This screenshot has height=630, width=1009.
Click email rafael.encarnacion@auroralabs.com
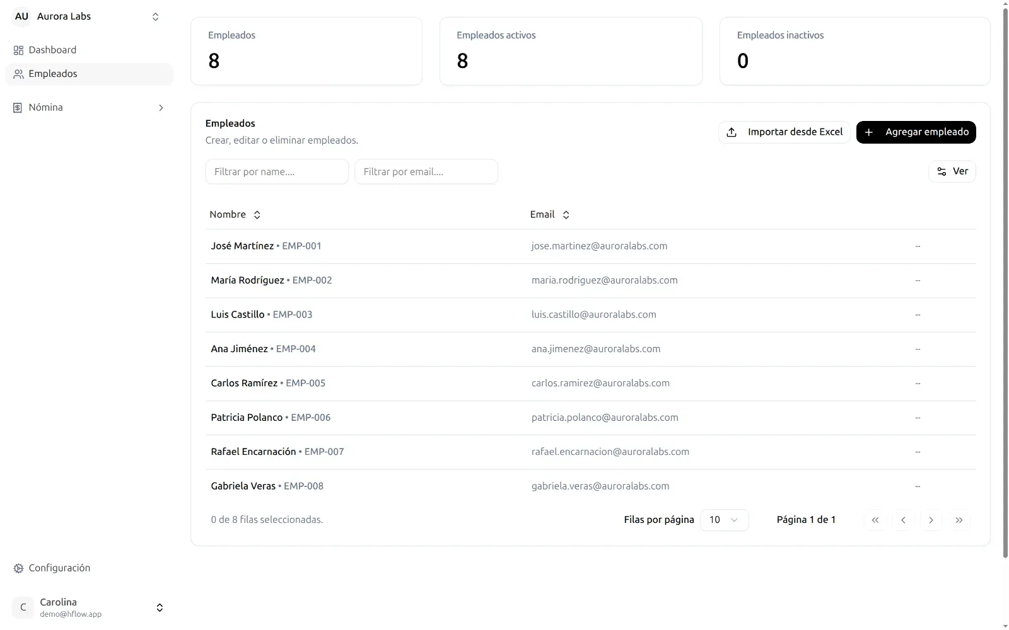click(x=610, y=452)
